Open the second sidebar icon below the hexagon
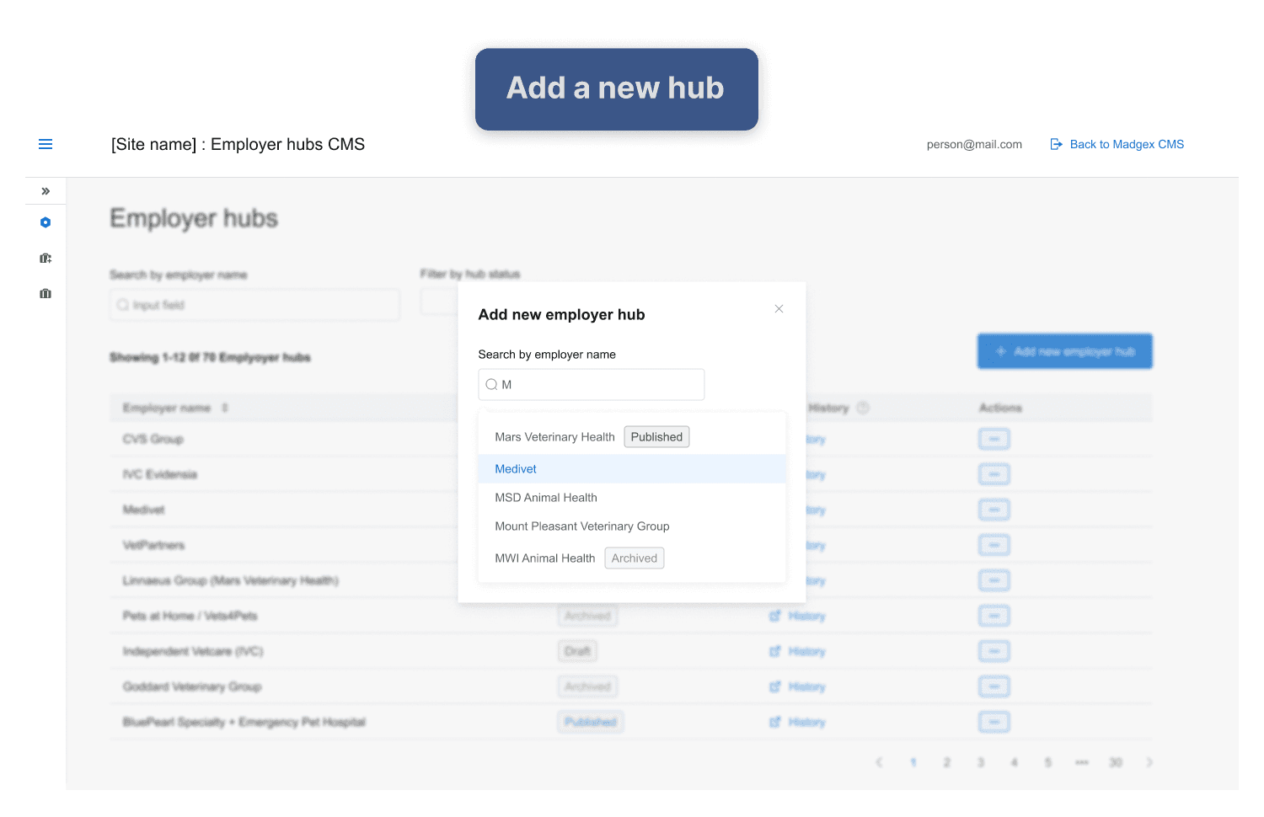The image size is (1264, 817). [x=46, y=258]
